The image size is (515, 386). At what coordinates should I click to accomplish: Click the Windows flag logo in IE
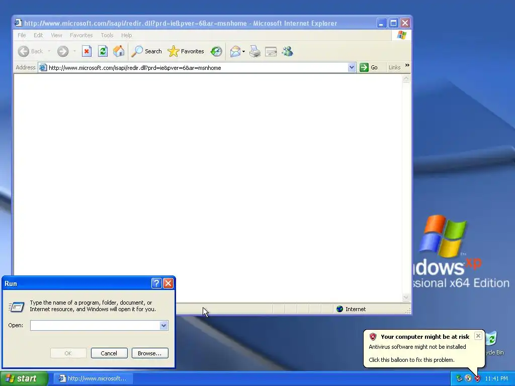point(401,35)
